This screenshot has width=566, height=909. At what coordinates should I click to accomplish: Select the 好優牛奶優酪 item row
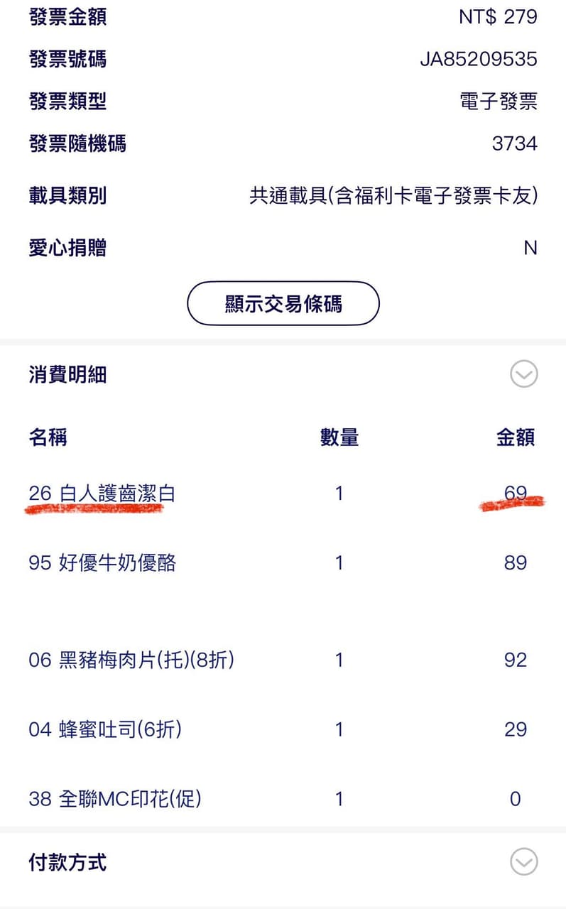click(283, 563)
